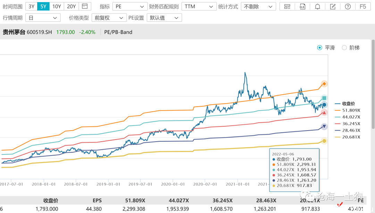Image resolution: width=375 pixels, height=213 pixels.
Task: Click the 28.463X table column header
Action: coord(266,201)
